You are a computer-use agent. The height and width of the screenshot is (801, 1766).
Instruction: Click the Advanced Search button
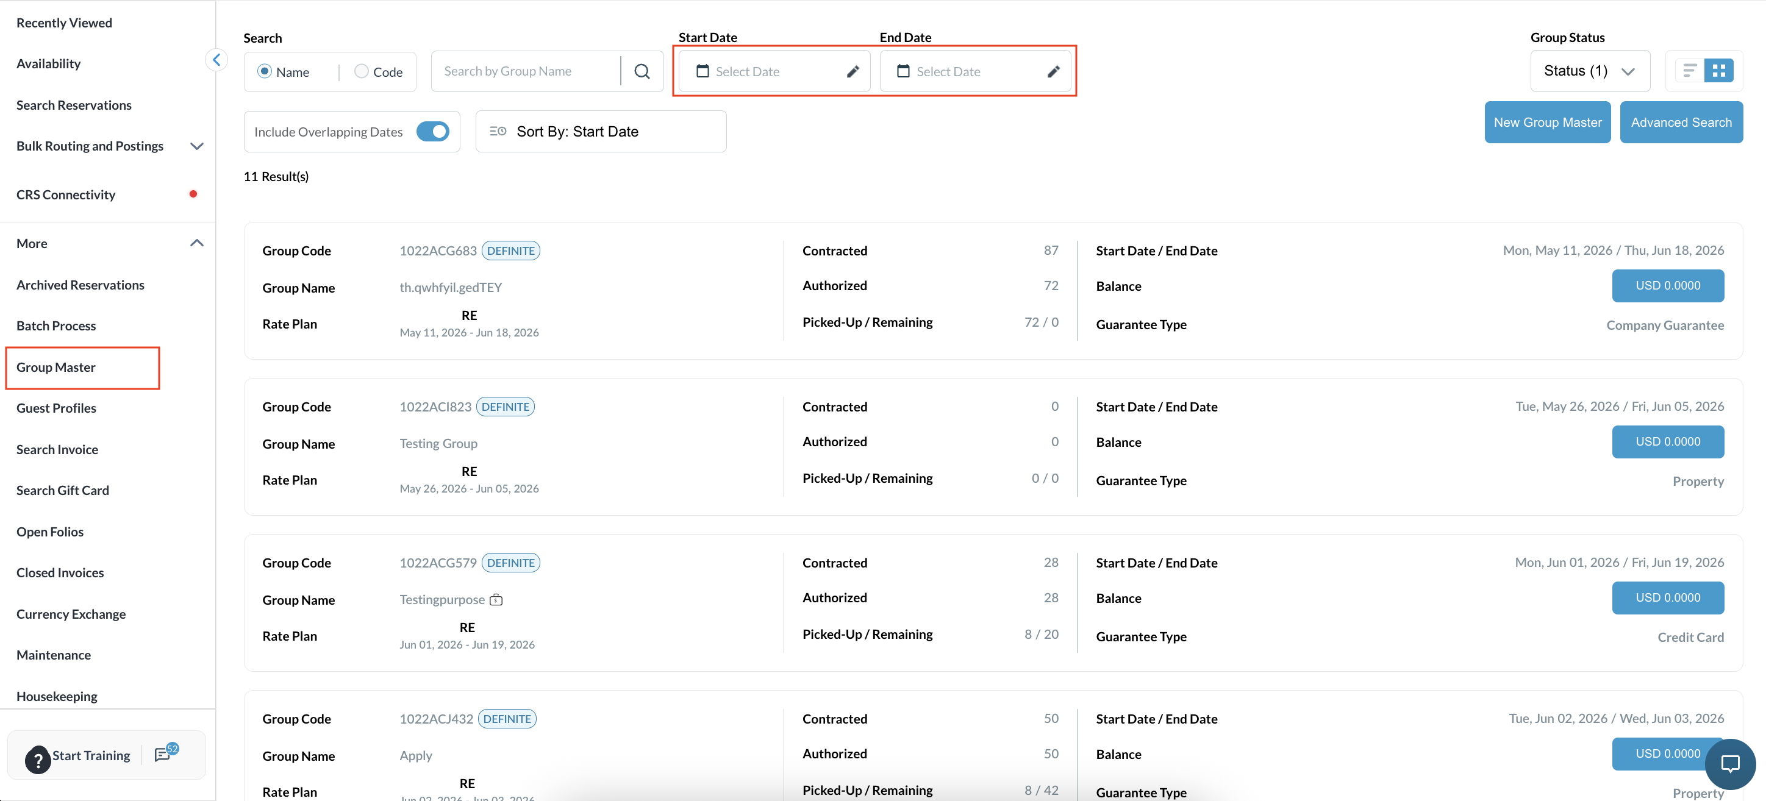pos(1681,122)
